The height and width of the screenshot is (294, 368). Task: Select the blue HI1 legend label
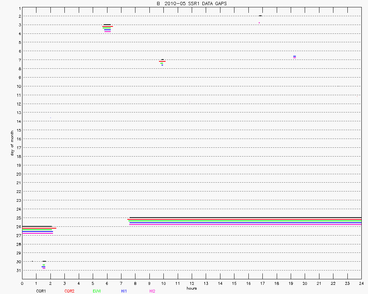coord(124,291)
